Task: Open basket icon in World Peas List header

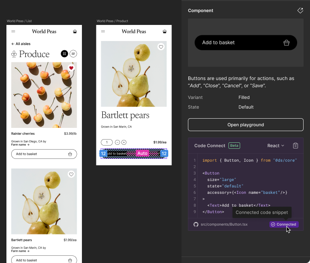Action: 75,31
